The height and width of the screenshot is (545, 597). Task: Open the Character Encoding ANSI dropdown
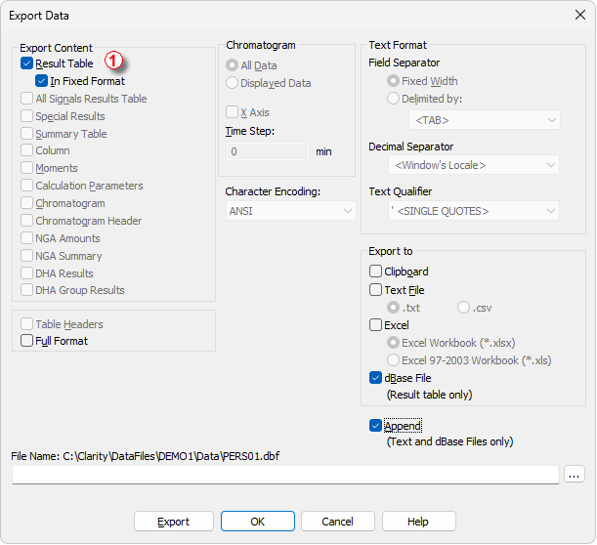pyautogui.click(x=291, y=211)
